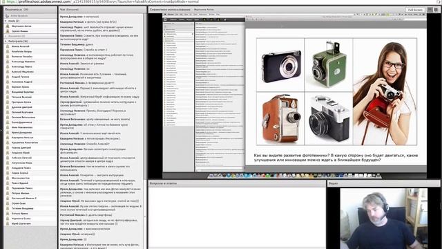442x249 pixels.
Task: Click the slide question text about фототехники
Action: point(336,158)
